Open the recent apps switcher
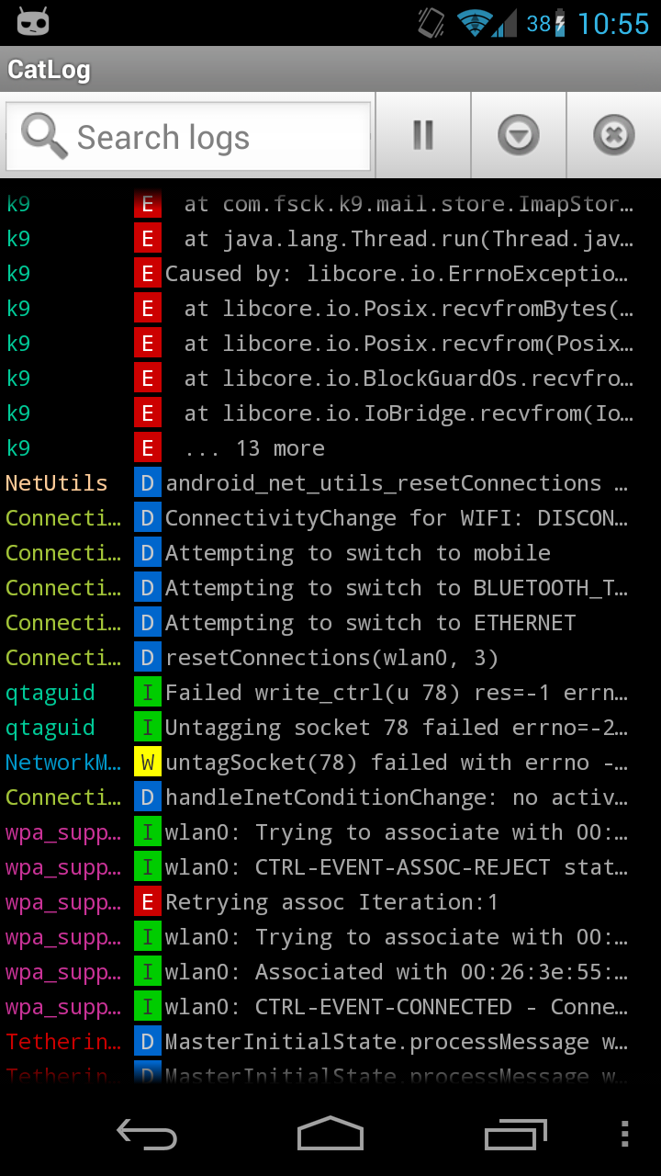Viewport: 661px width, 1176px height. coord(515,1134)
